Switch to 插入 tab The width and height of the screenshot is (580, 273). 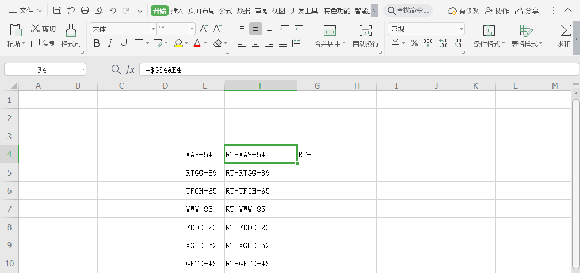click(x=177, y=10)
